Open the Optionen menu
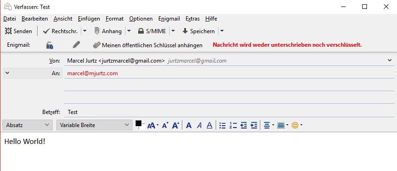This screenshot has width=397, height=171. coord(141,19)
